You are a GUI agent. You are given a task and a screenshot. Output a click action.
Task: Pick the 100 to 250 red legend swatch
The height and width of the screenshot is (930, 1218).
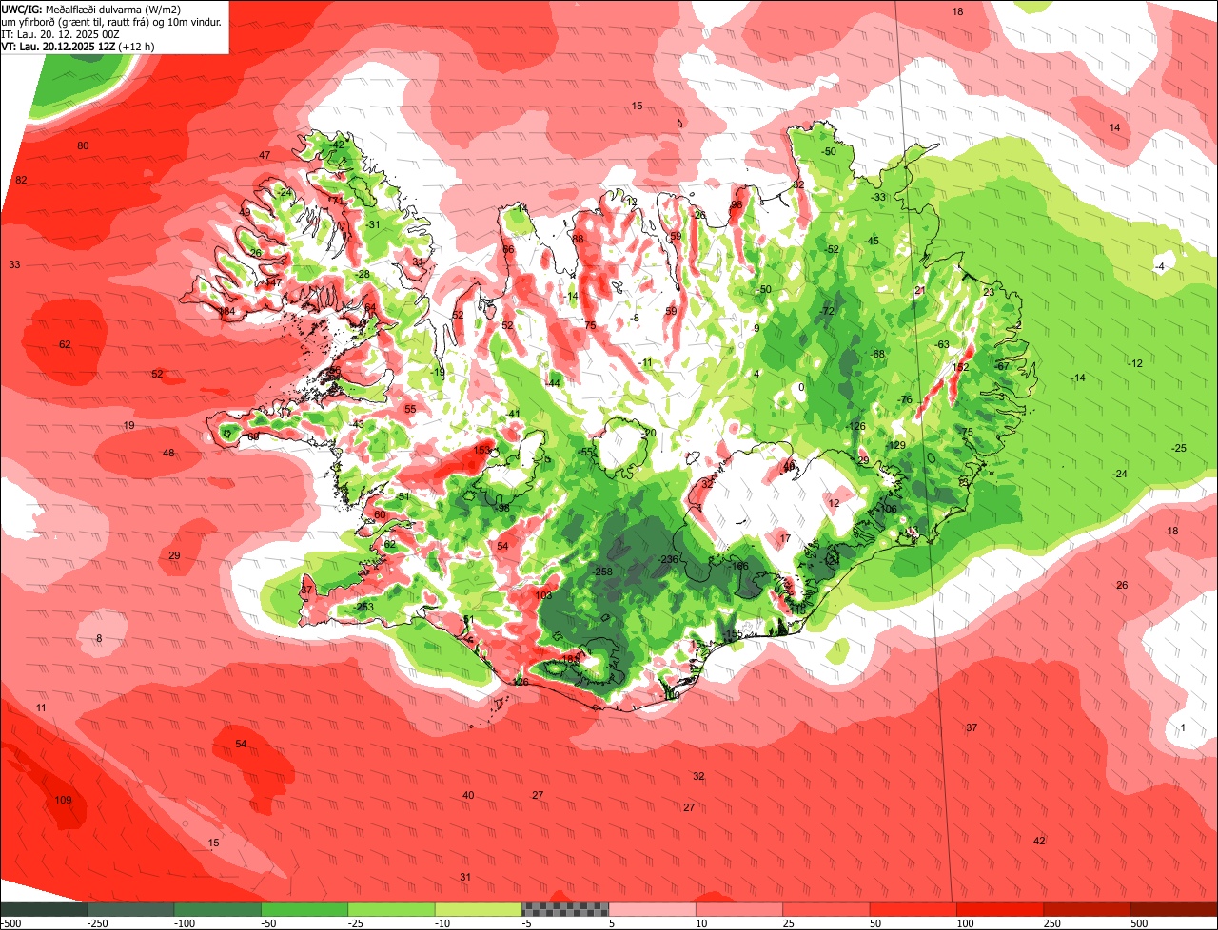1000,910
